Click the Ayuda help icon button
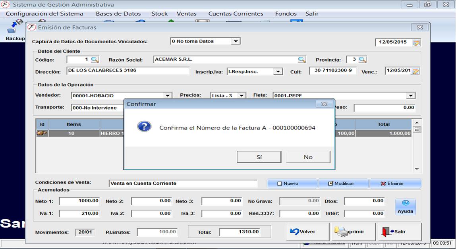This screenshot has width=456, height=249. pos(406,207)
